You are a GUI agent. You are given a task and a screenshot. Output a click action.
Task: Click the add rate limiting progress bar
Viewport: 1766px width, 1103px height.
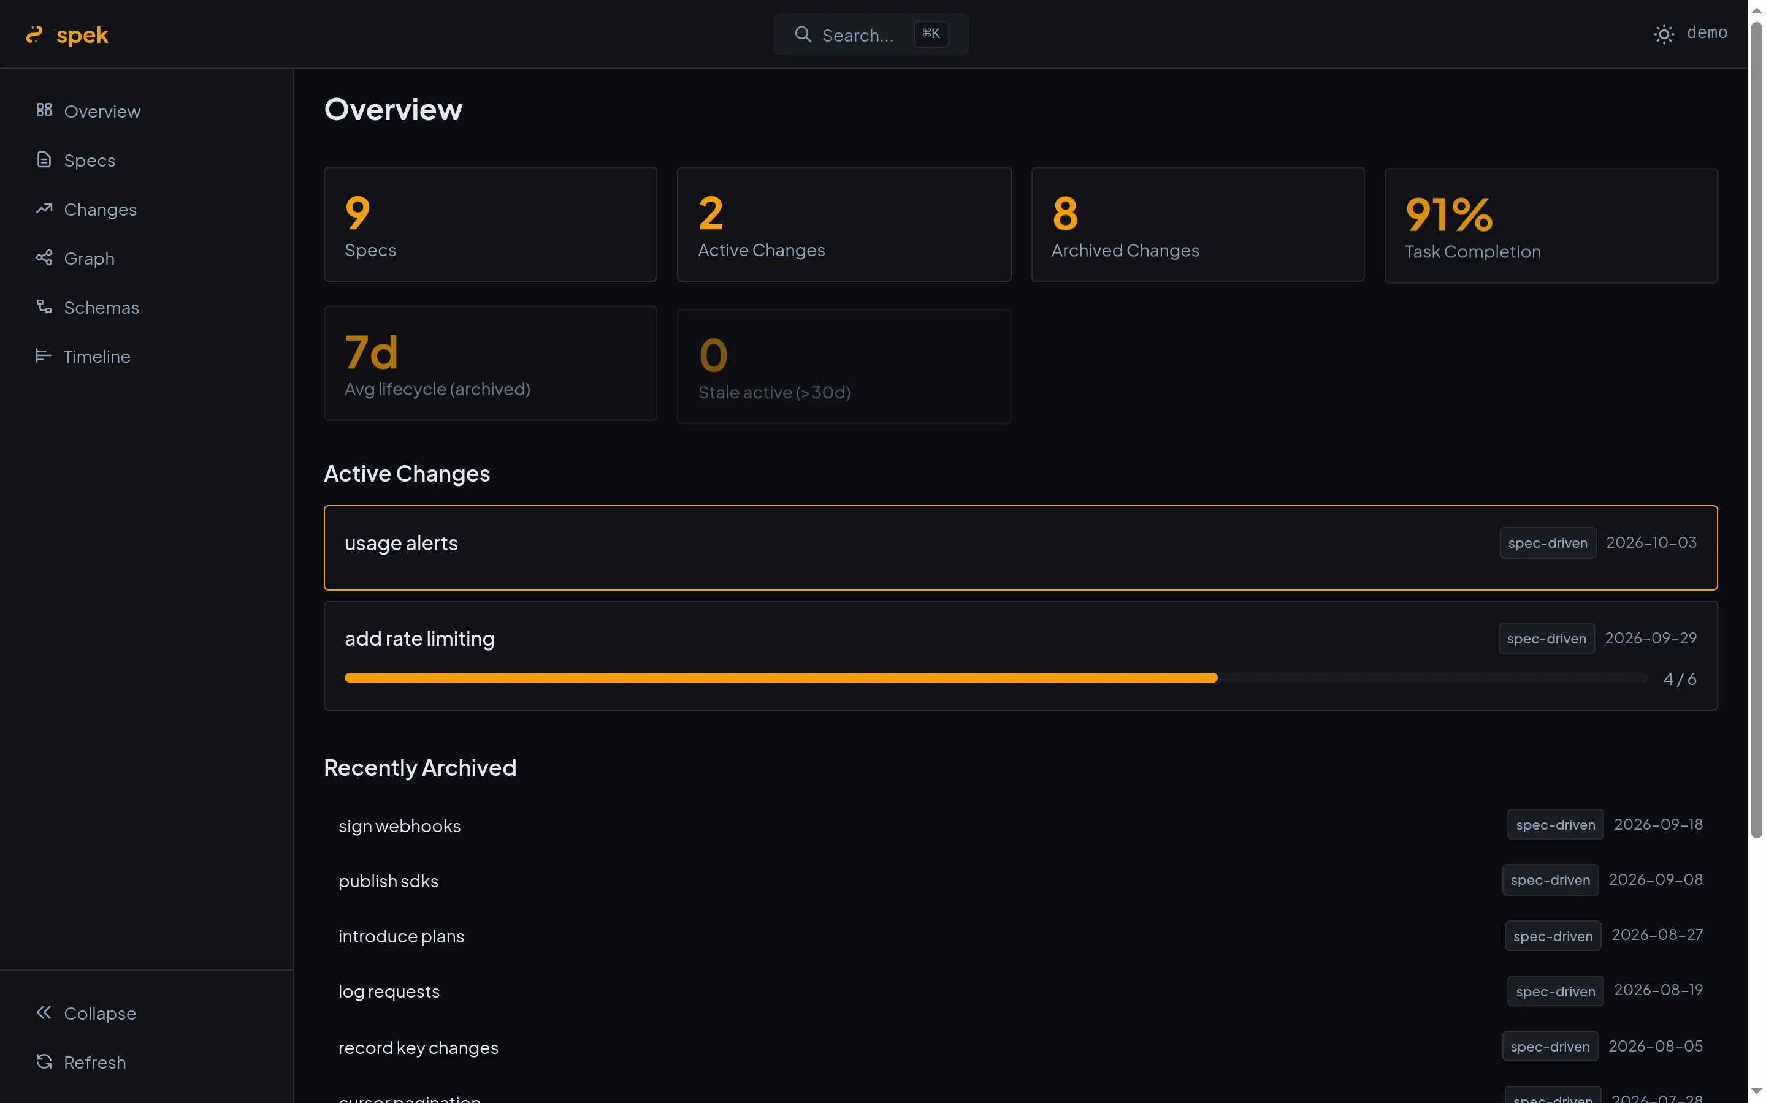[995, 678]
